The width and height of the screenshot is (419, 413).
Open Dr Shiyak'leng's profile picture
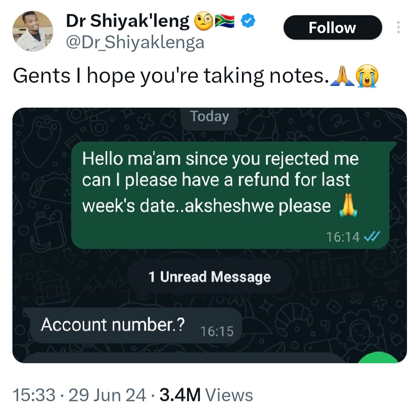click(33, 31)
